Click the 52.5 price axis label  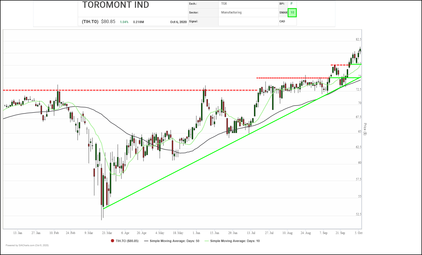(x=358, y=214)
